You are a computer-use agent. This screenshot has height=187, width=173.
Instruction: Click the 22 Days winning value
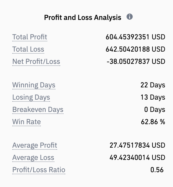pos(153,85)
